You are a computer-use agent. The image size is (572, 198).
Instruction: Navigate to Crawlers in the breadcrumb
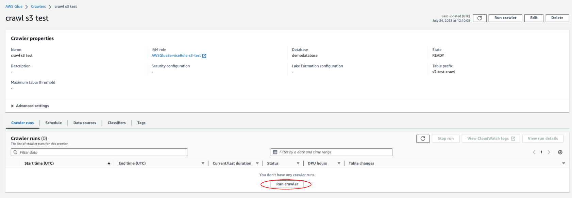38,6
